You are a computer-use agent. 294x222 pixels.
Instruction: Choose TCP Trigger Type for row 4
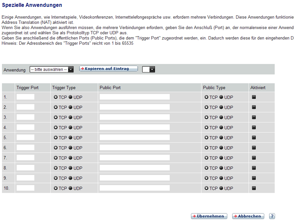tap(56, 128)
